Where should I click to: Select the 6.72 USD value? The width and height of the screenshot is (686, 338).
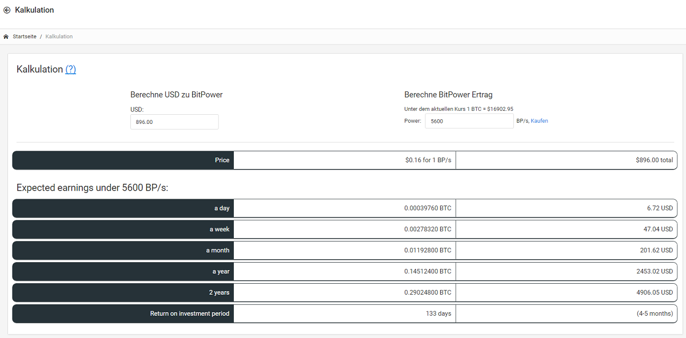click(660, 208)
